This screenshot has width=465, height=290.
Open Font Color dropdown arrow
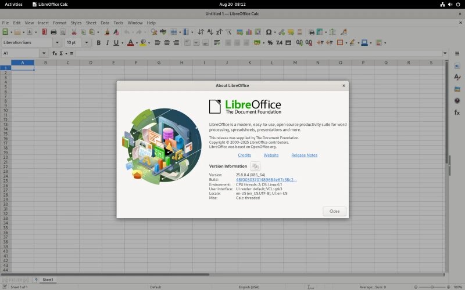pyautogui.click(x=137, y=43)
